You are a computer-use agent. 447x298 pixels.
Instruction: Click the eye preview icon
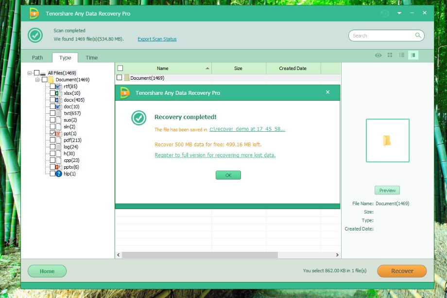click(x=378, y=55)
